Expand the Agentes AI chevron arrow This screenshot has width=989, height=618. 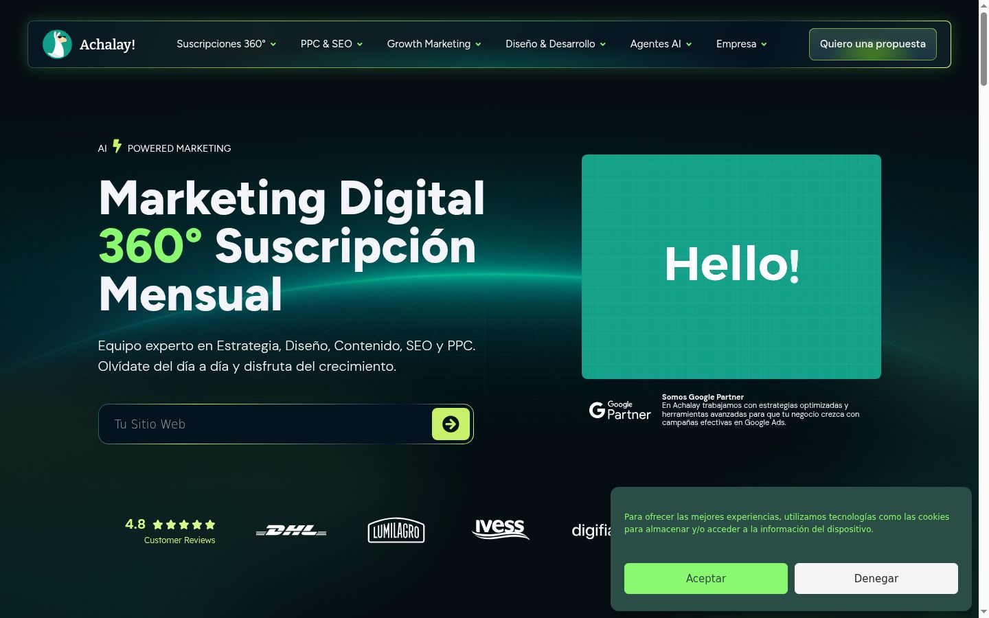coord(689,44)
